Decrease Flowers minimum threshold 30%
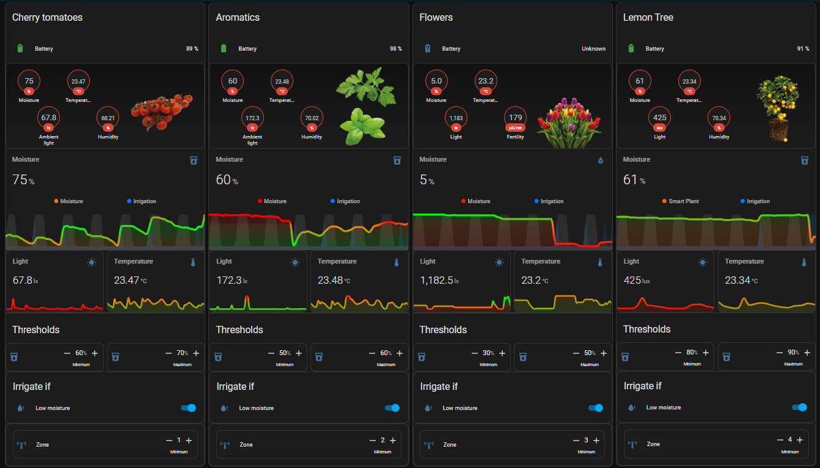This screenshot has height=468, width=820. pyautogui.click(x=475, y=353)
